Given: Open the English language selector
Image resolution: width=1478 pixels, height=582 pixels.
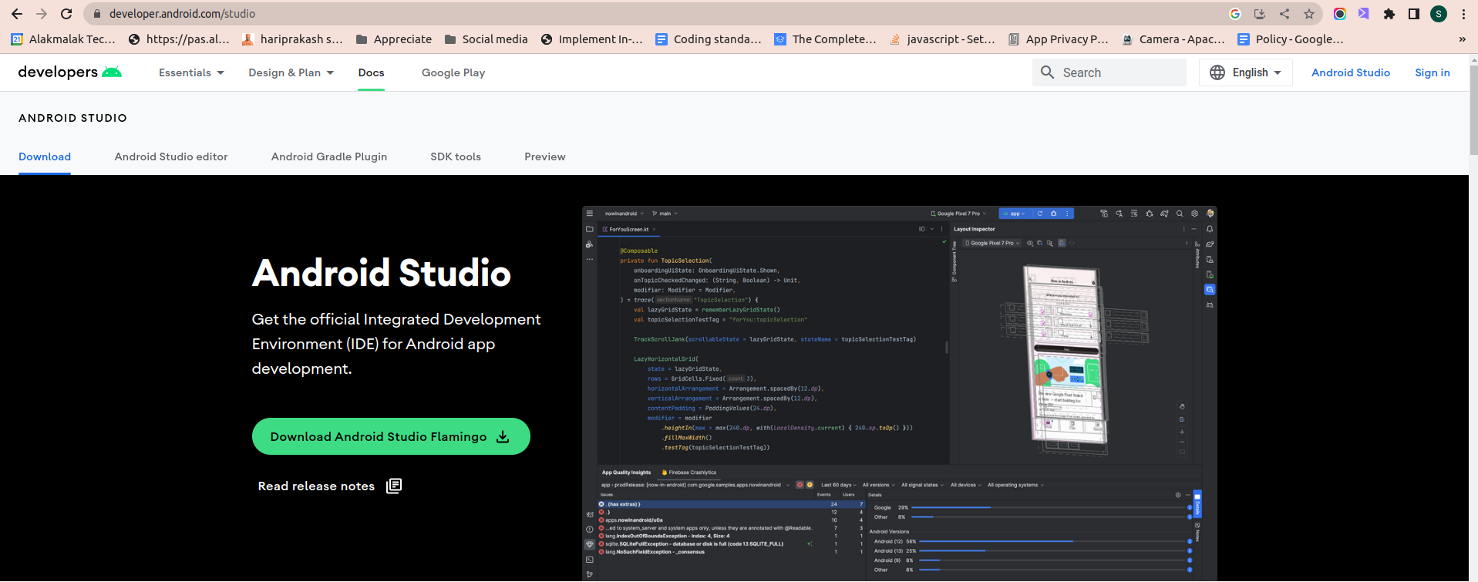Looking at the screenshot, I should coord(1246,72).
